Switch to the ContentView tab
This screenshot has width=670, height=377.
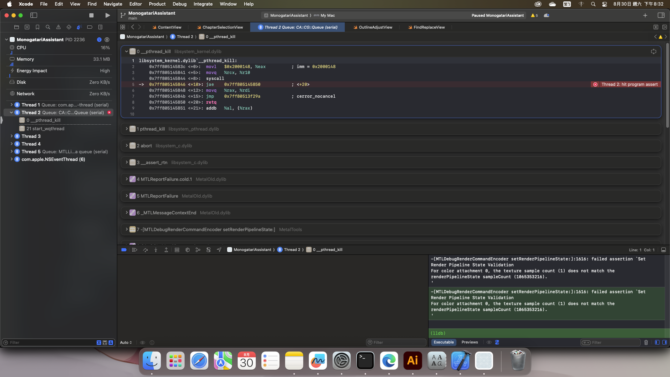pyautogui.click(x=166, y=27)
